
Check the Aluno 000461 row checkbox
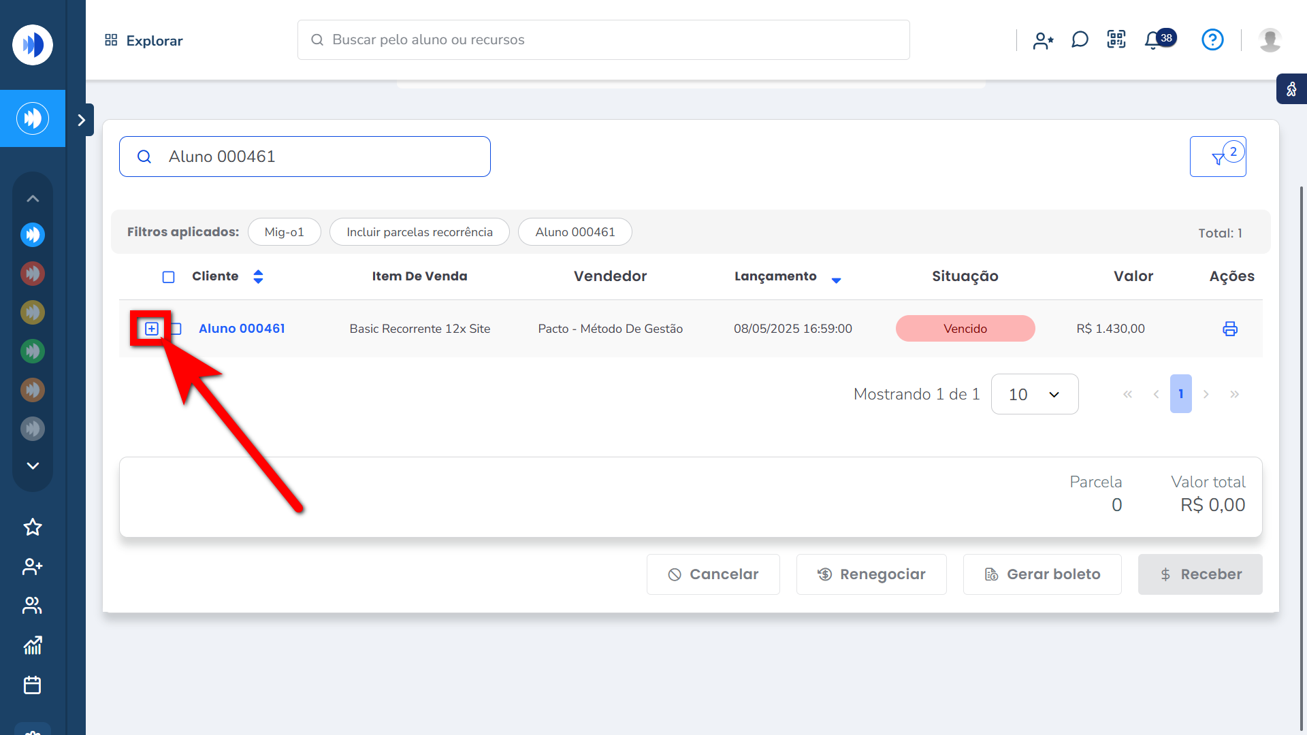tap(176, 329)
